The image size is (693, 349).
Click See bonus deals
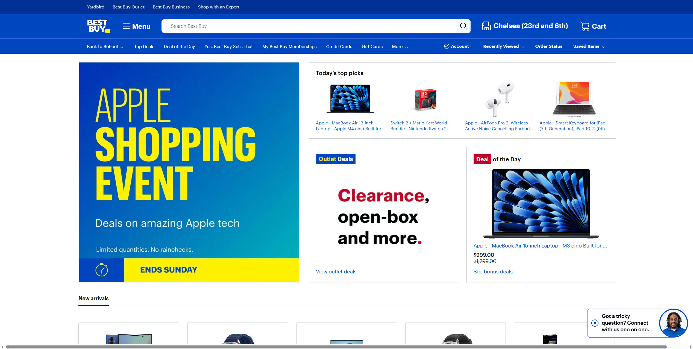pyautogui.click(x=493, y=272)
